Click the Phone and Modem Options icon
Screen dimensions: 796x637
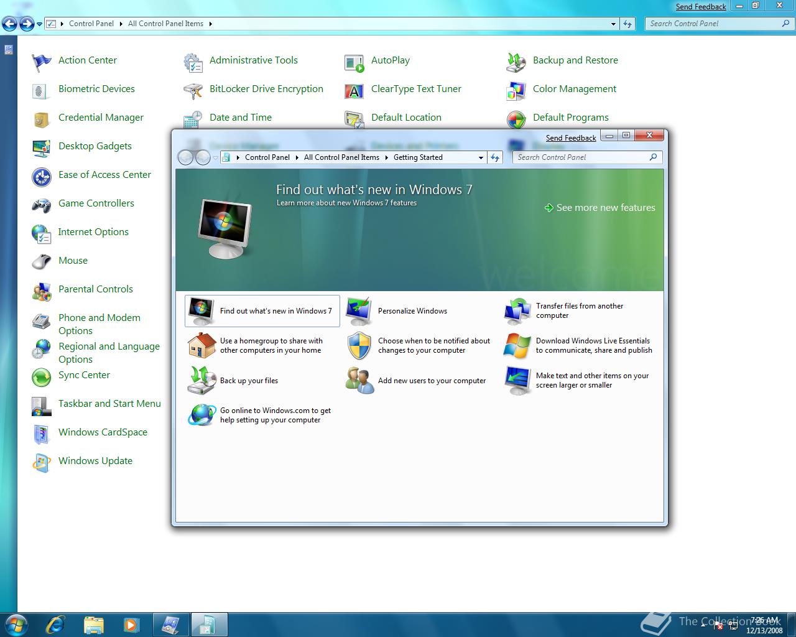(x=42, y=321)
